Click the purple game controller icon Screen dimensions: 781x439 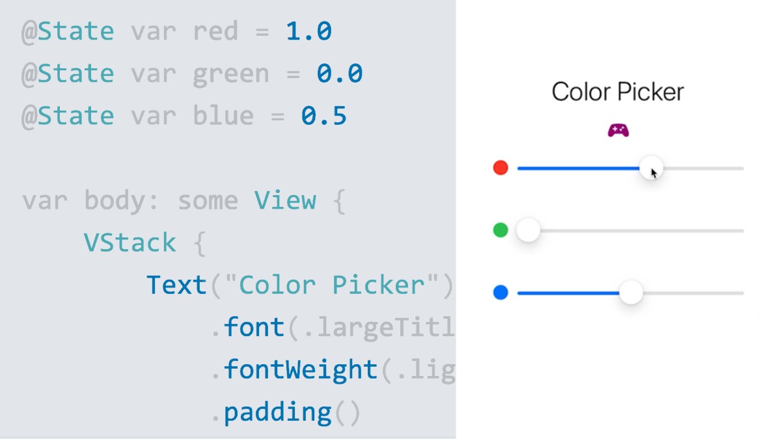(618, 131)
